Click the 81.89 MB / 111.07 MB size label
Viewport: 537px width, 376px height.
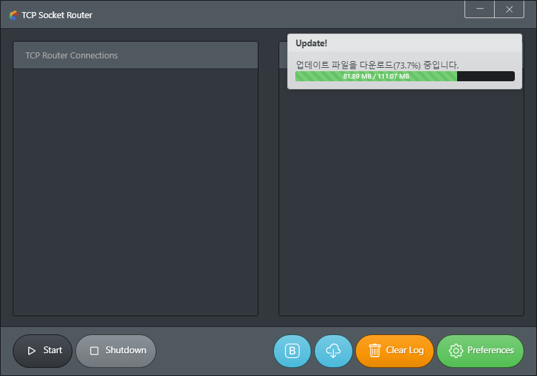(376, 76)
